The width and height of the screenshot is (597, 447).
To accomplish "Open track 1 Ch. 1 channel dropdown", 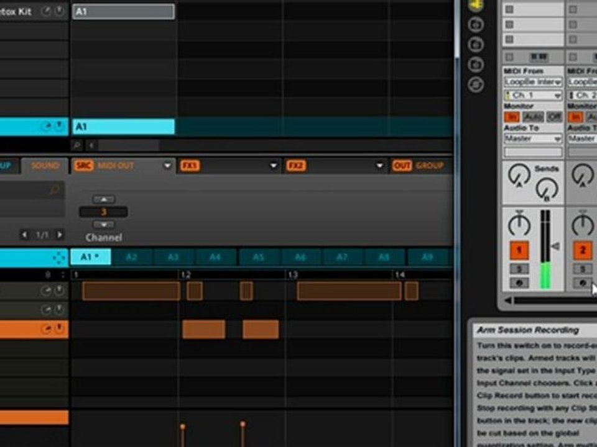I will pyautogui.click(x=533, y=95).
